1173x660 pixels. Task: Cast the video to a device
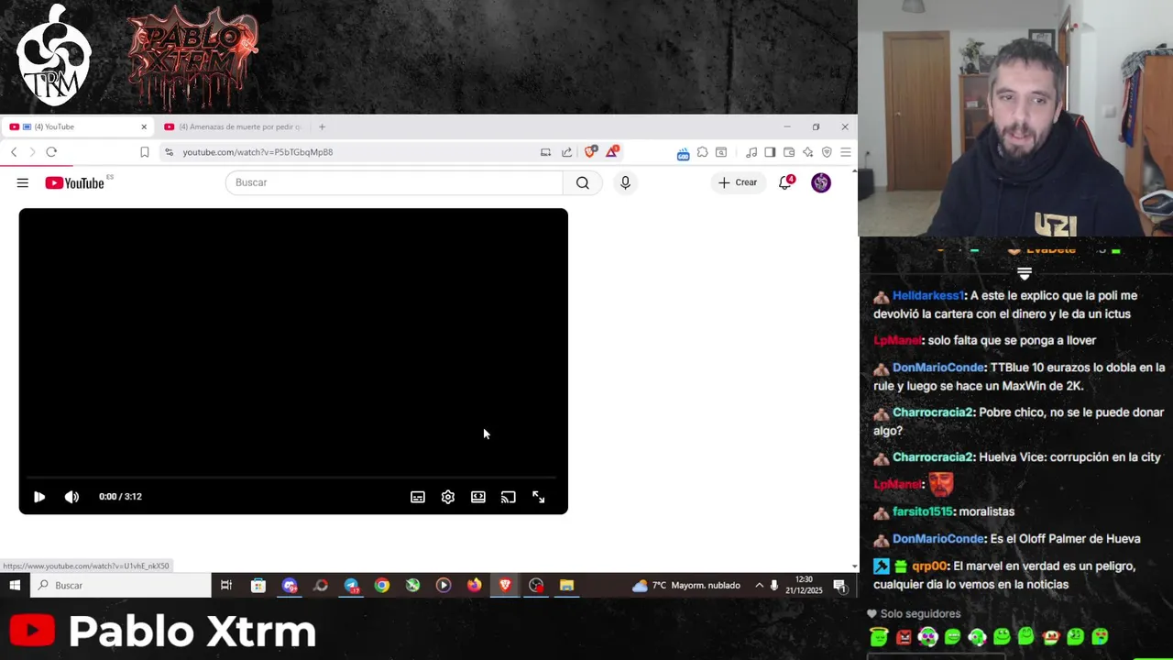[509, 497]
